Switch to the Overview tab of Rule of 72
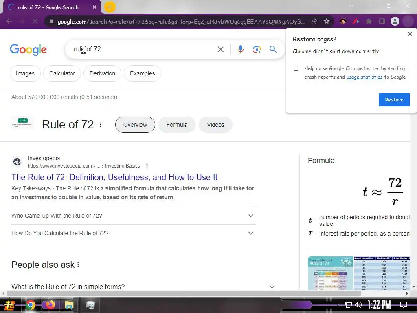 (135, 125)
